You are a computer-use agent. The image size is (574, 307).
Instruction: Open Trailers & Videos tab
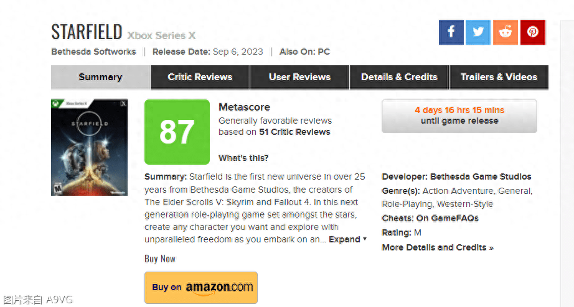tap(499, 77)
